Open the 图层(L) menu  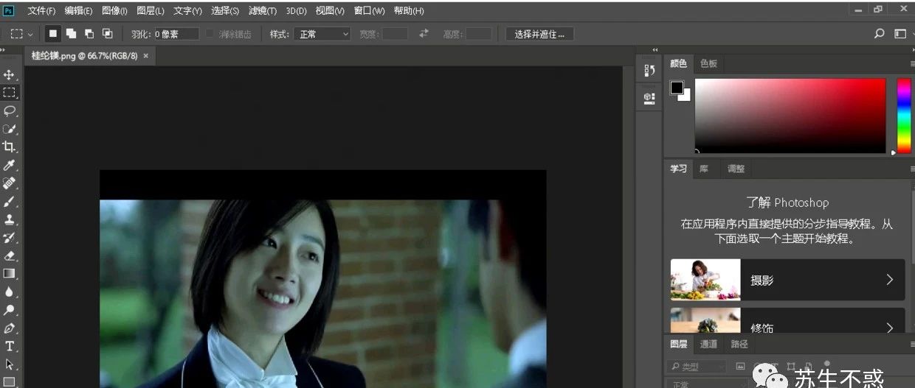(150, 11)
